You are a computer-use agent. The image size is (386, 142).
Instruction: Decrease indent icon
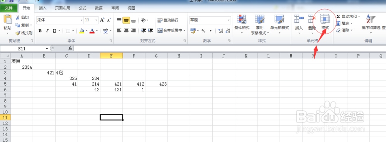pos(144,30)
